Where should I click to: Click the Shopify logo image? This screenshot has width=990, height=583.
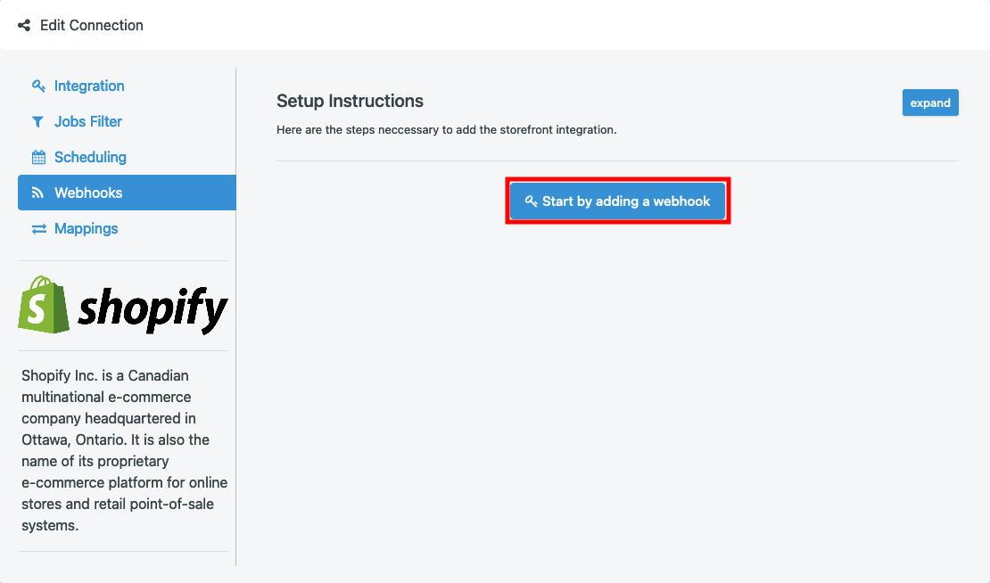[x=123, y=306]
